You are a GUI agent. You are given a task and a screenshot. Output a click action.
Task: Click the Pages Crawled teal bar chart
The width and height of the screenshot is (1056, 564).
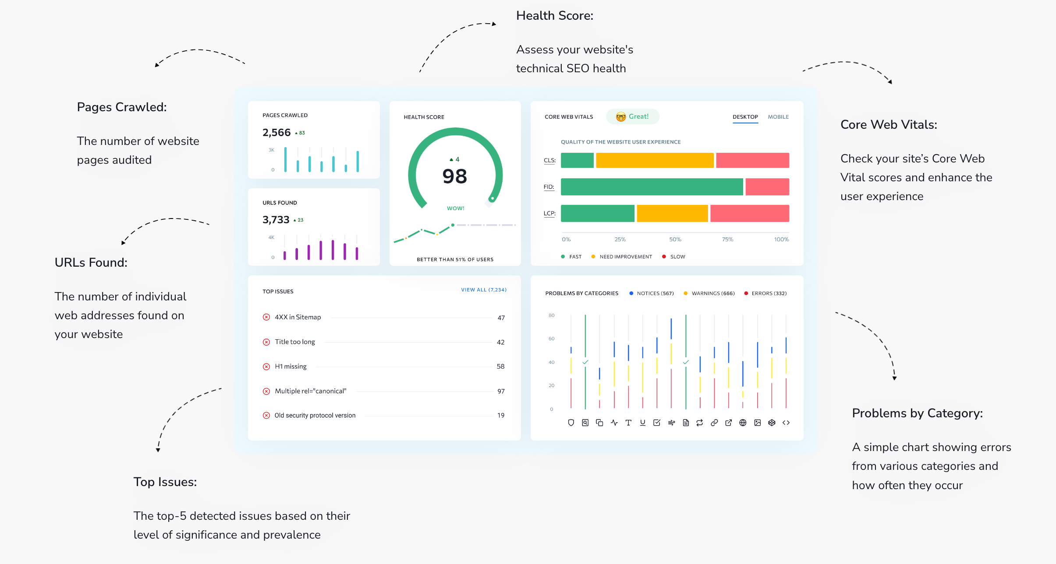point(321,159)
